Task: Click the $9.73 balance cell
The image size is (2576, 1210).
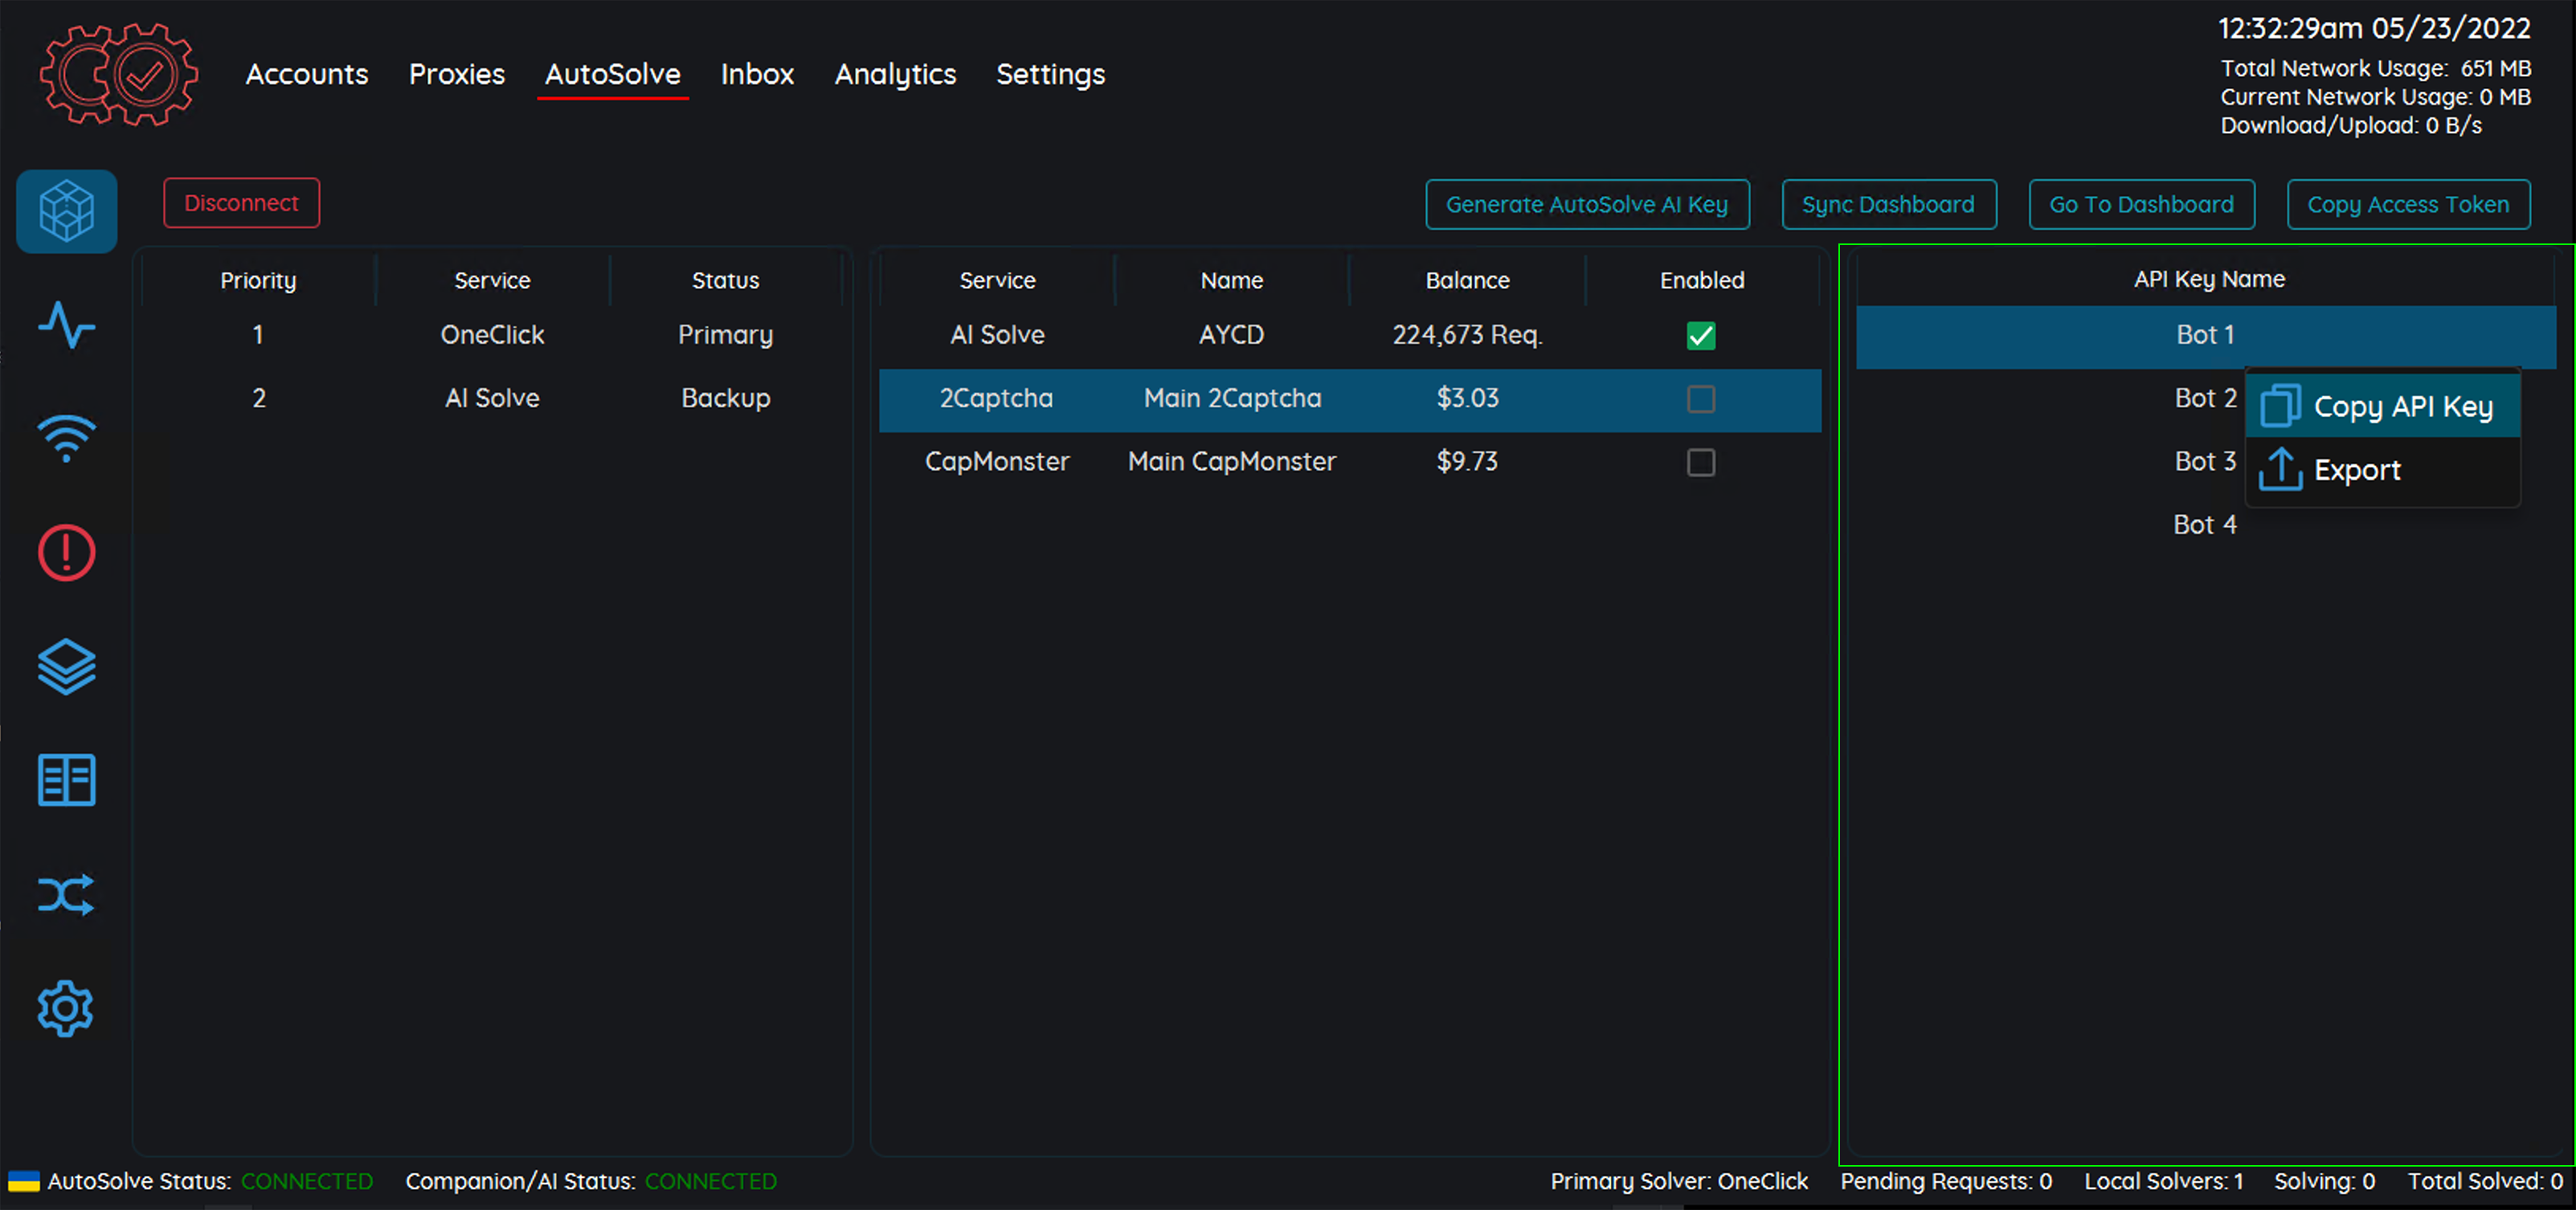Action: tap(1467, 461)
